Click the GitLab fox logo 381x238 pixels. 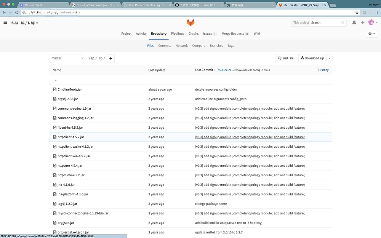[x=190, y=22]
